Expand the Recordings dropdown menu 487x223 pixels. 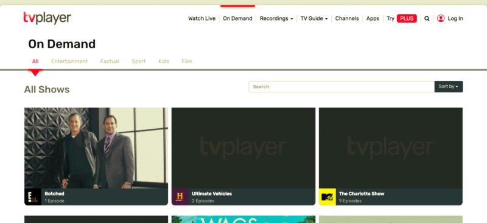pos(276,19)
